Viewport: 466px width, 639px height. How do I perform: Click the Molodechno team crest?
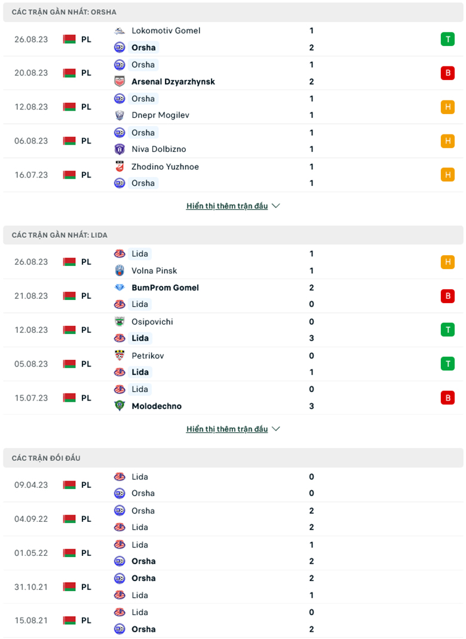[119, 406]
